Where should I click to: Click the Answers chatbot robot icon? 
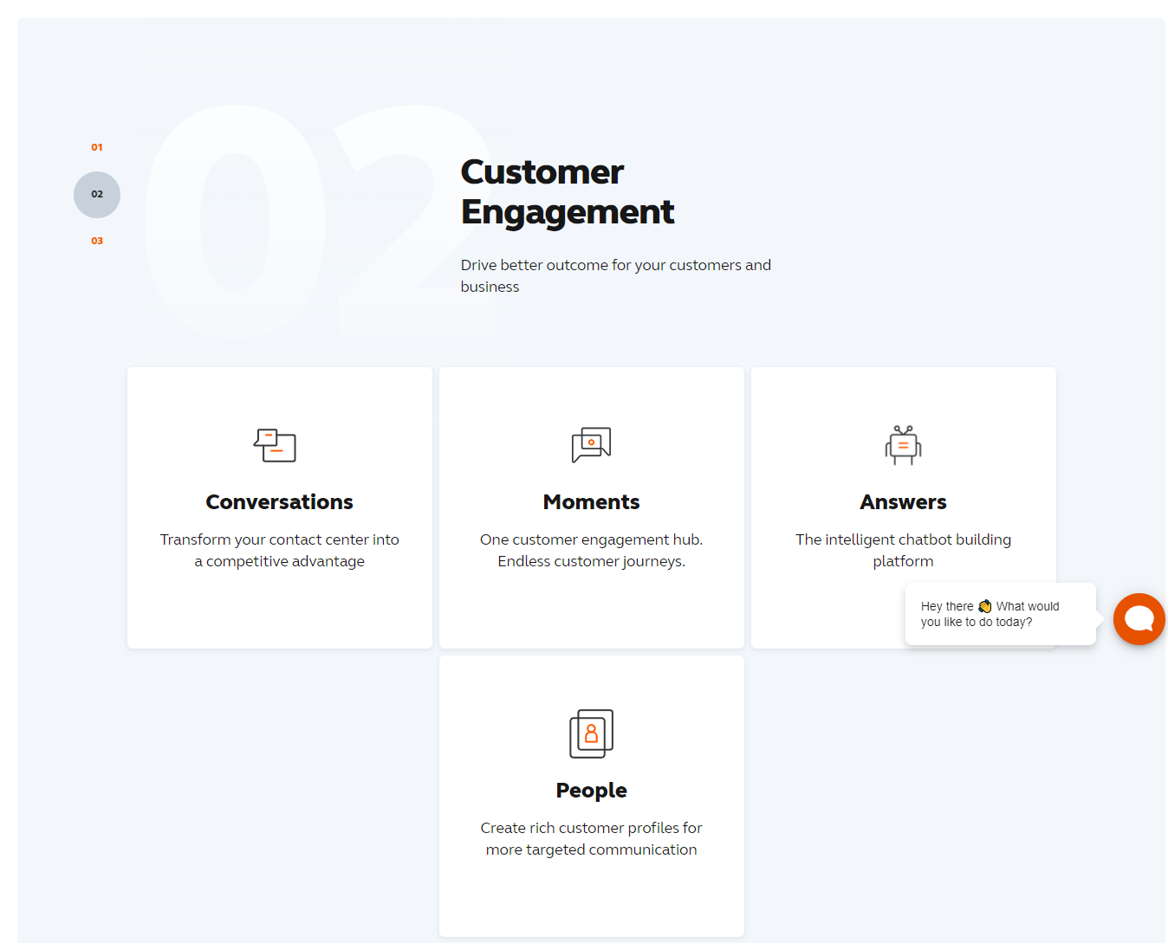click(x=903, y=445)
